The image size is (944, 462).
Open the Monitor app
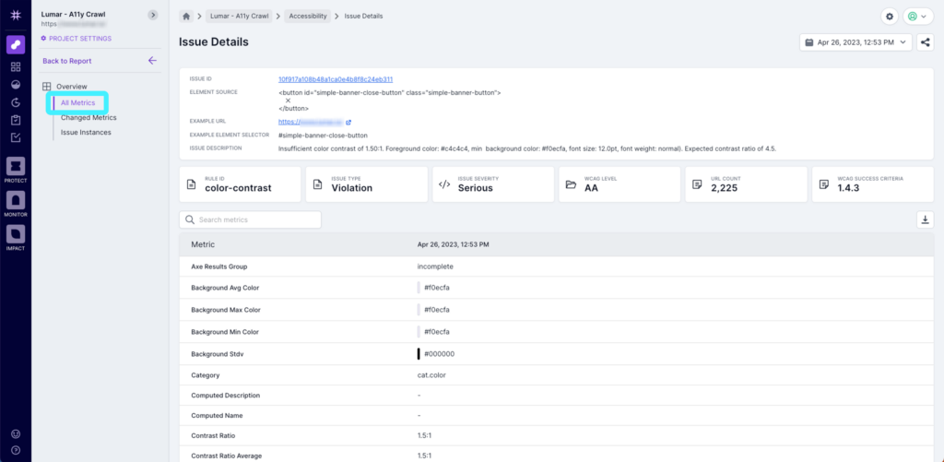tap(16, 204)
